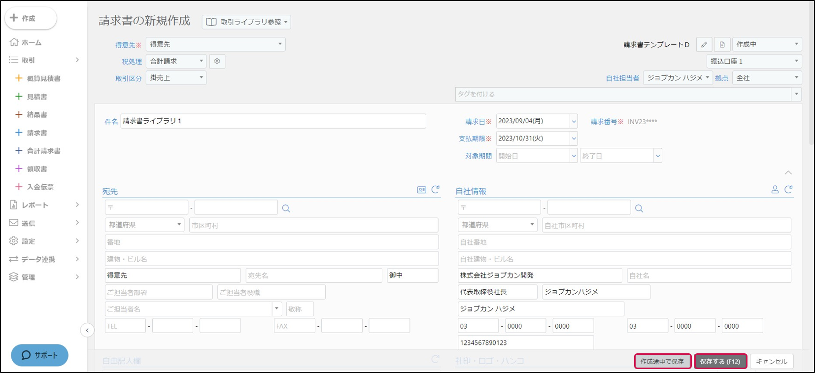
Task: Click the 保存する (F12) button
Action: (720, 361)
